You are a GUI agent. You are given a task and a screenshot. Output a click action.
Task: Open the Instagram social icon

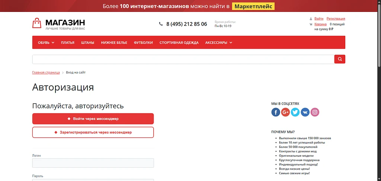tap(315, 112)
